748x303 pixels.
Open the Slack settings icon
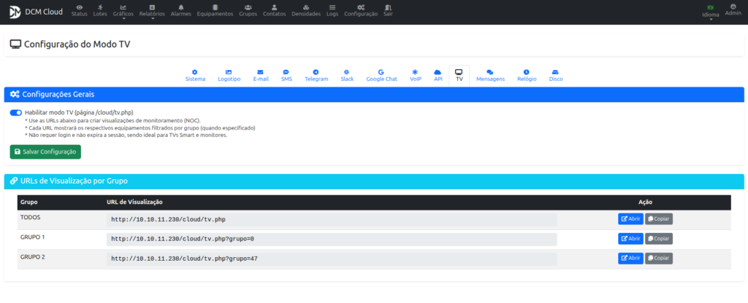(x=347, y=71)
